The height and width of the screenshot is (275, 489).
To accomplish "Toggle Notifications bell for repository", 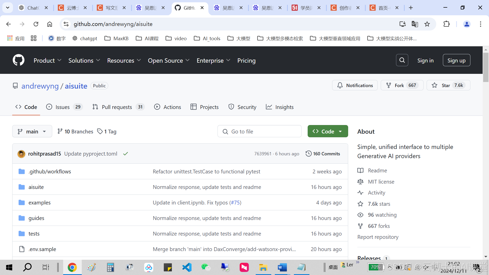I will pyautogui.click(x=355, y=85).
